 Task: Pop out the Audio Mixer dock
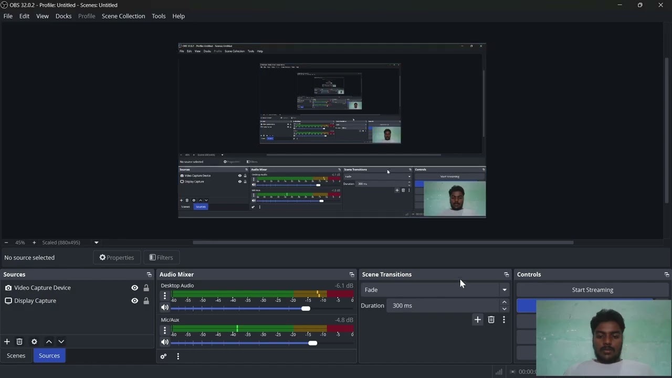point(352,275)
